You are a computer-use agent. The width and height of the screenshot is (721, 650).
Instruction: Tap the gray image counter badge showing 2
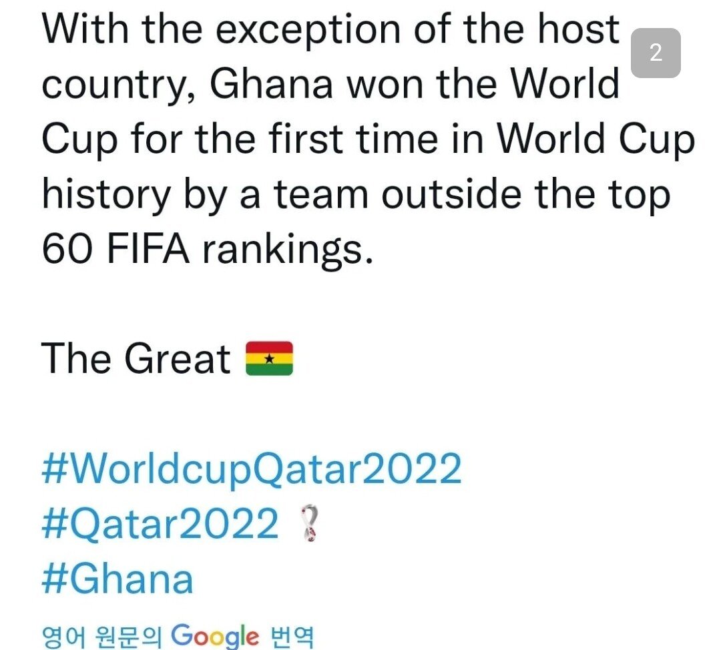[656, 53]
